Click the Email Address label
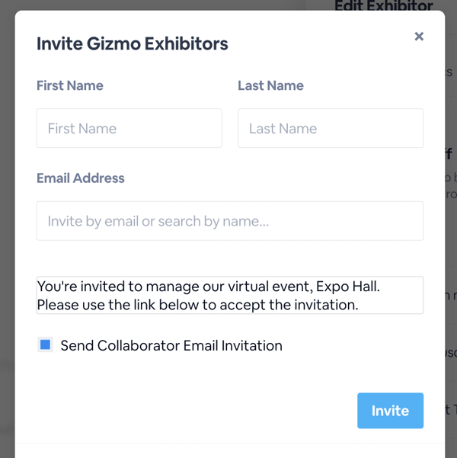The height and width of the screenshot is (458, 457). 81,178
